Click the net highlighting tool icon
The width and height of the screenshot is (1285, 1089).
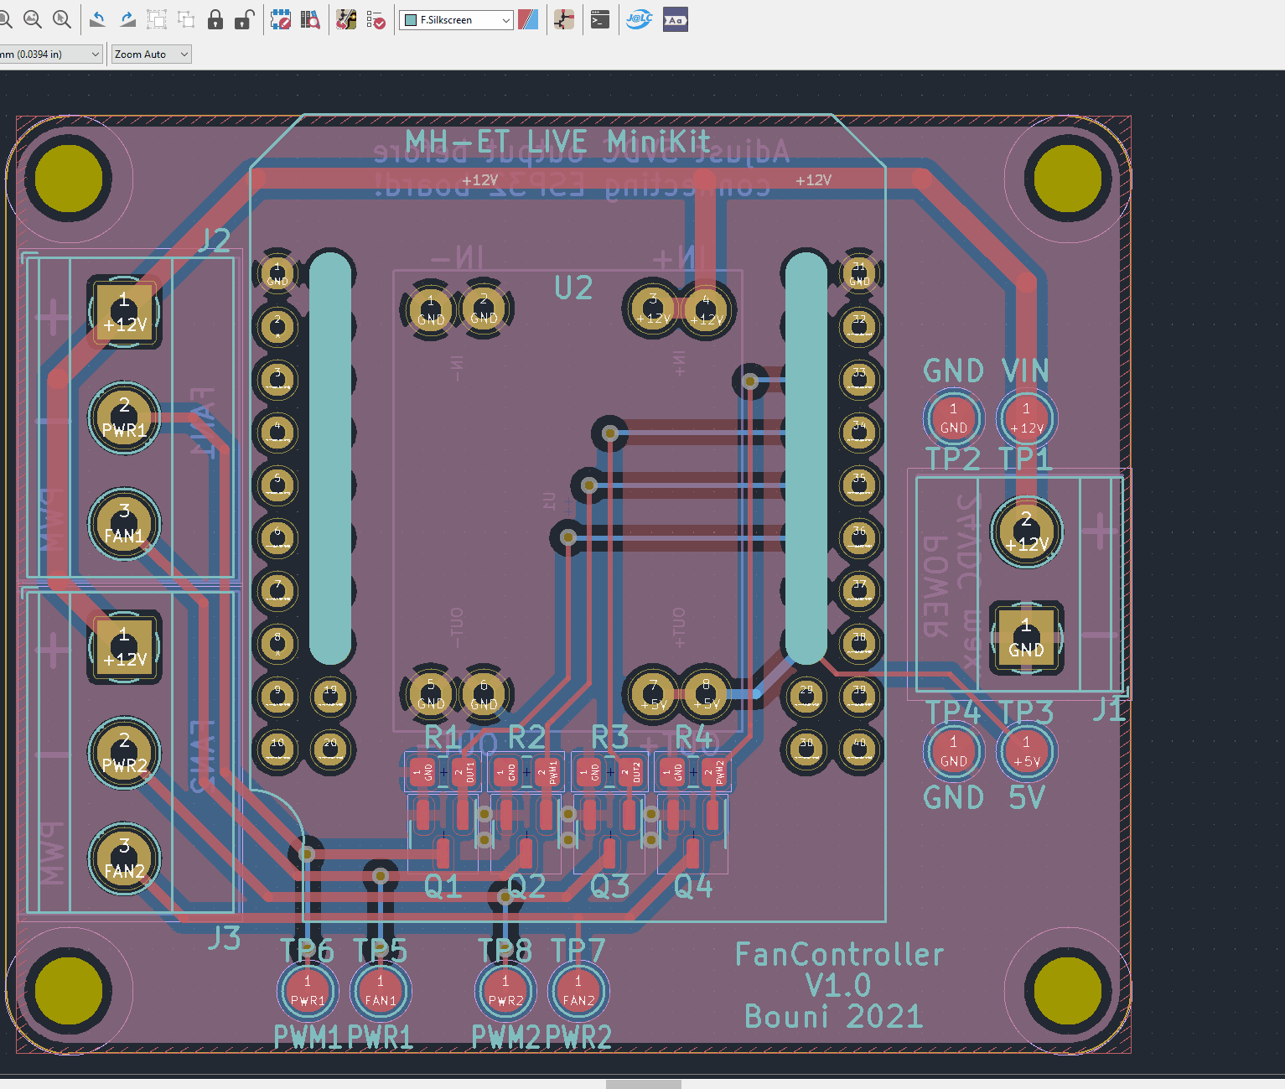click(563, 18)
